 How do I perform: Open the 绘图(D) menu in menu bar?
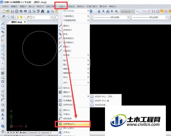pos(62,7)
